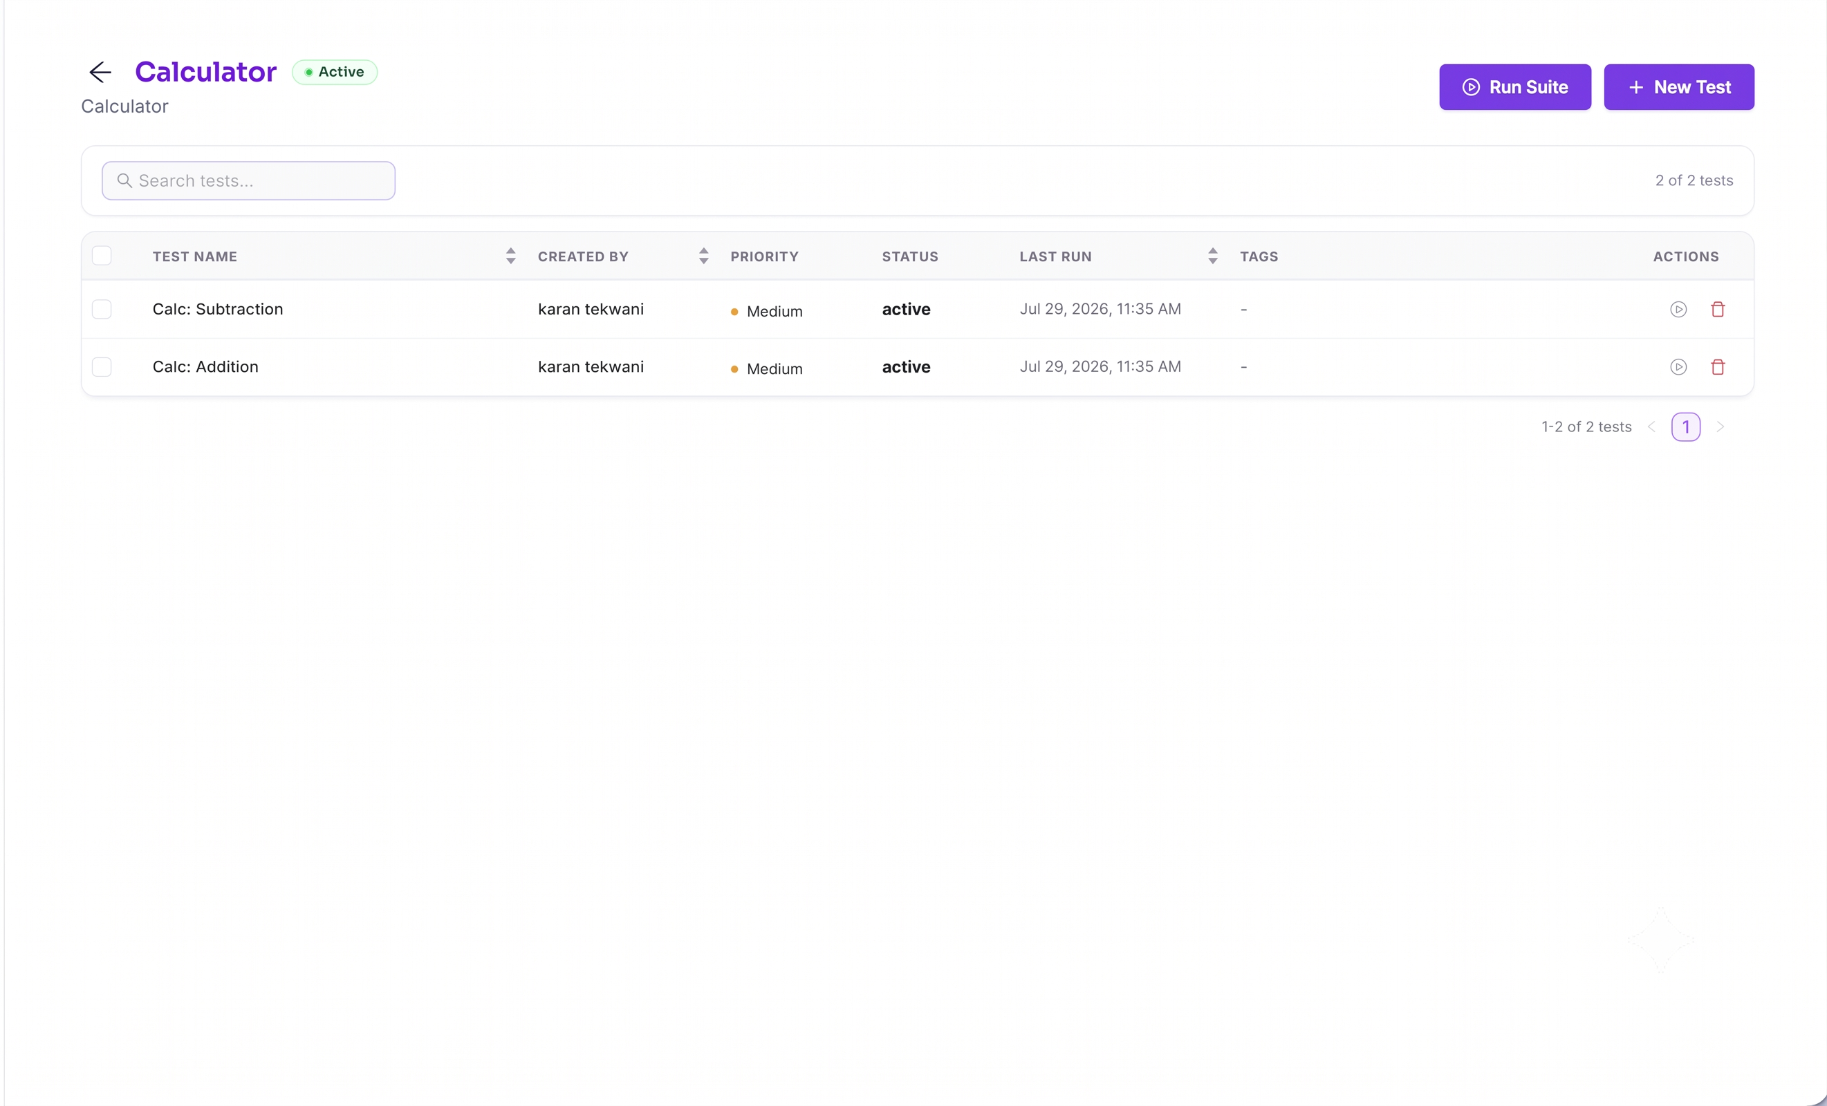Check the Calc: Addition row checkbox
This screenshot has width=1827, height=1106.
tap(102, 367)
